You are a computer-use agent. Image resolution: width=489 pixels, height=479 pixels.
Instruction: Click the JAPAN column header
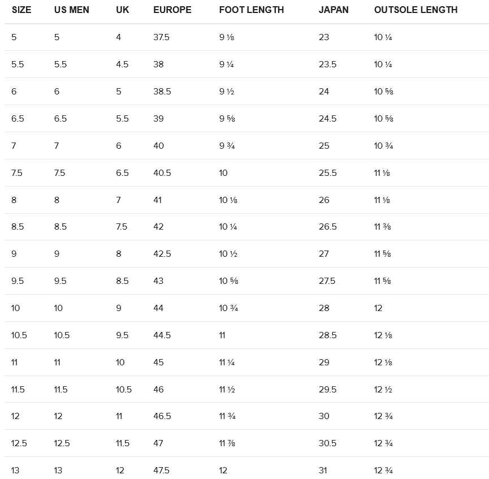334,10
